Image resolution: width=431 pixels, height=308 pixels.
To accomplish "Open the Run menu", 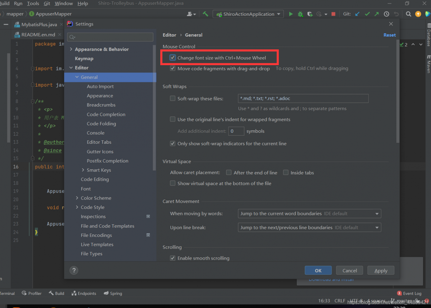I will pyautogui.click(x=18, y=3).
